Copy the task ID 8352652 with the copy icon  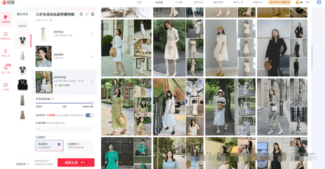coord(51,20)
